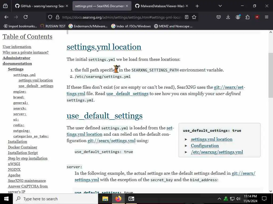Screen dimensions: 273x204
Task: Expand Configuration disclosure triangle
Action: click(x=186, y=146)
